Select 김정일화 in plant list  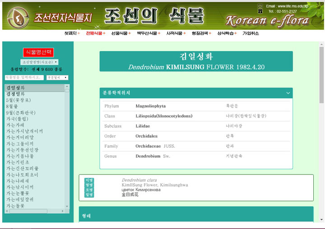[x=15, y=94]
